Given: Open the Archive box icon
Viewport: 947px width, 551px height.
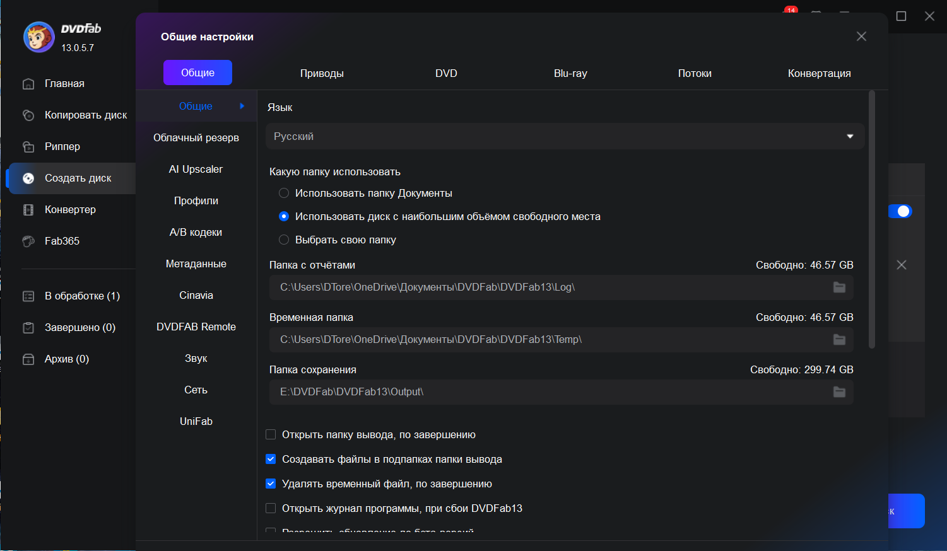Looking at the screenshot, I should coord(28,359).
